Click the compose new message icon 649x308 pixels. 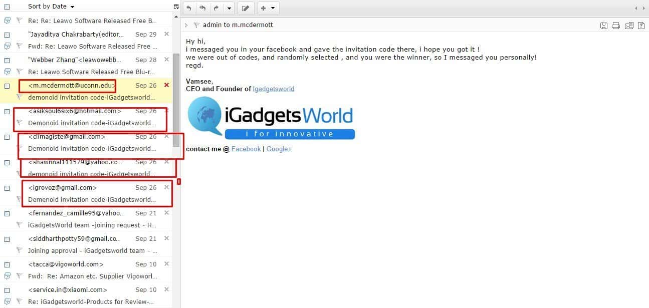(245, 8)
